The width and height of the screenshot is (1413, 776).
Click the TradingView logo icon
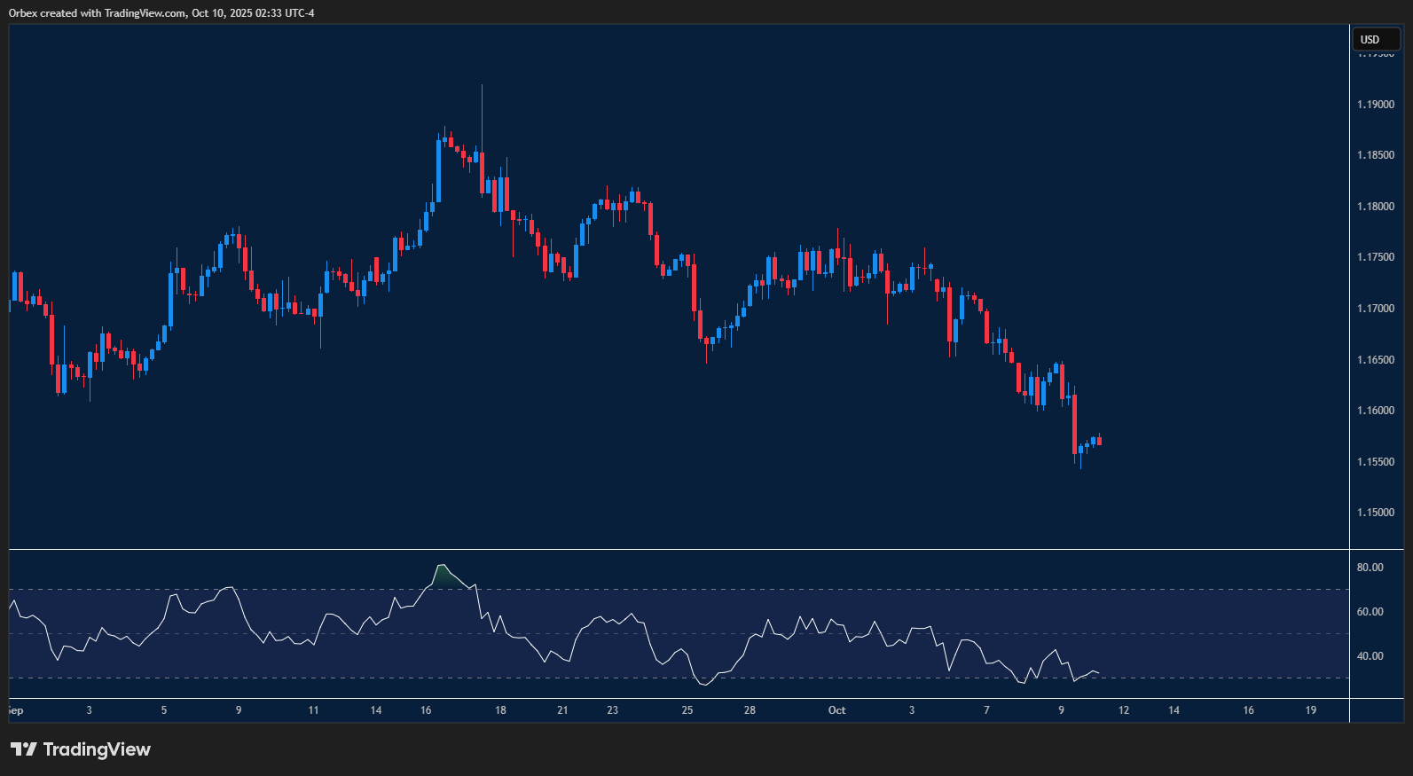tap(24, 749)
